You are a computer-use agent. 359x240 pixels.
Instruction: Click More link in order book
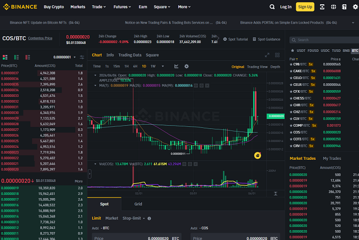click(x=78, y=181)
